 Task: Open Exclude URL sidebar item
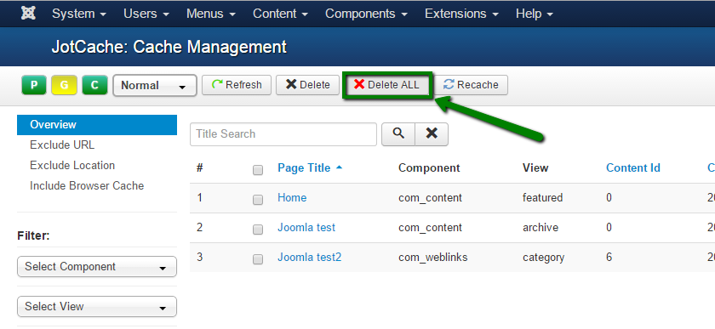point(62,145)
